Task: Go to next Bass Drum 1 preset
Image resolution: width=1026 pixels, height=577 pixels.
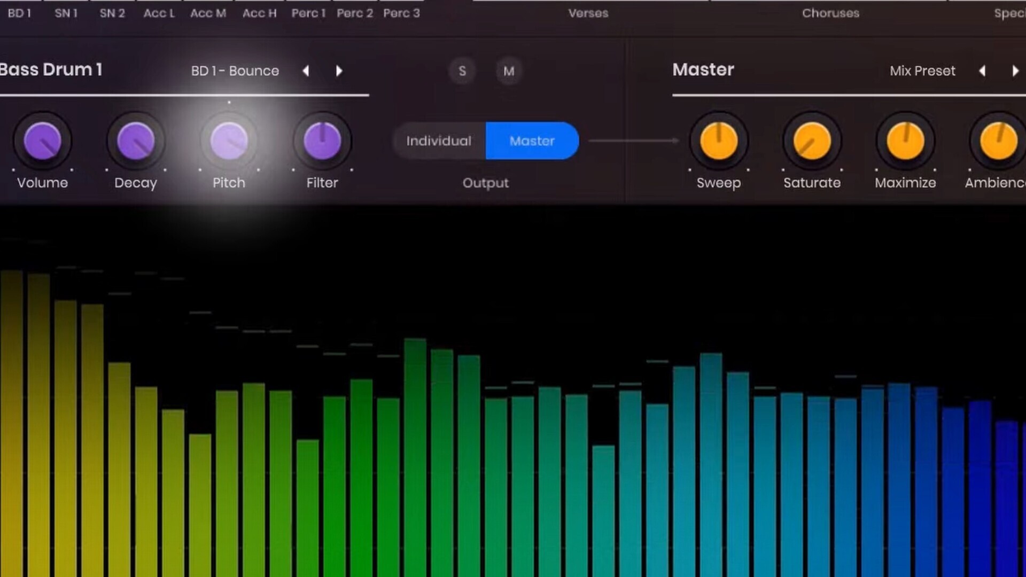Action: 339,71
